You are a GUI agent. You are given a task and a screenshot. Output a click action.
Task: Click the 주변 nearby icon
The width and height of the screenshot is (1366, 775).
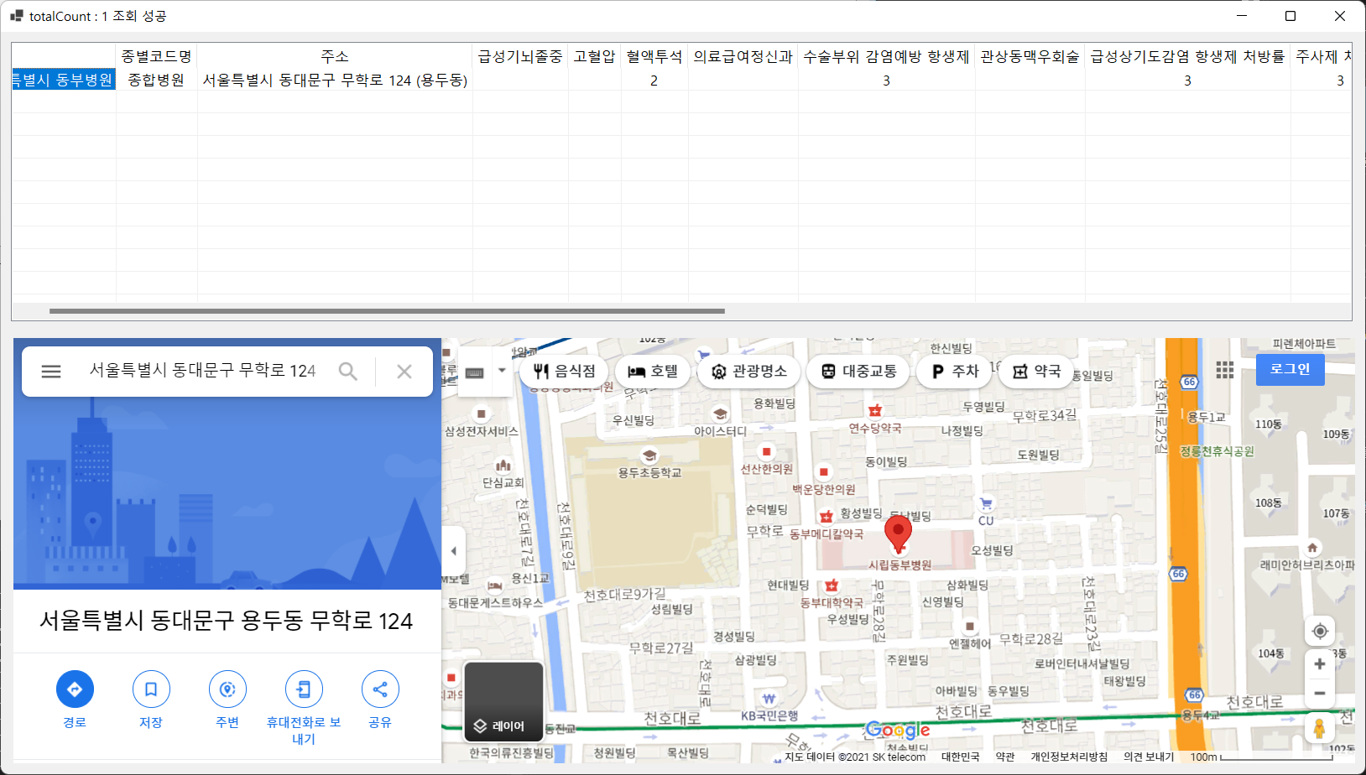tap(227, 689)
